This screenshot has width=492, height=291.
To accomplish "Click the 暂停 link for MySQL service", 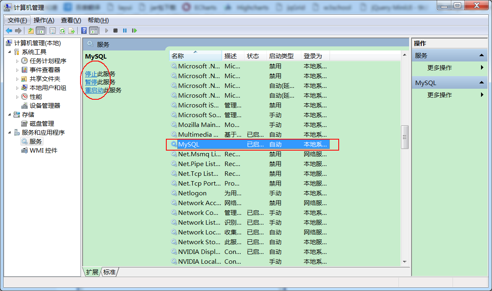I will (x=91, y=82).
